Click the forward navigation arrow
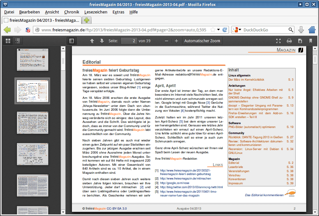 (18, 30)
